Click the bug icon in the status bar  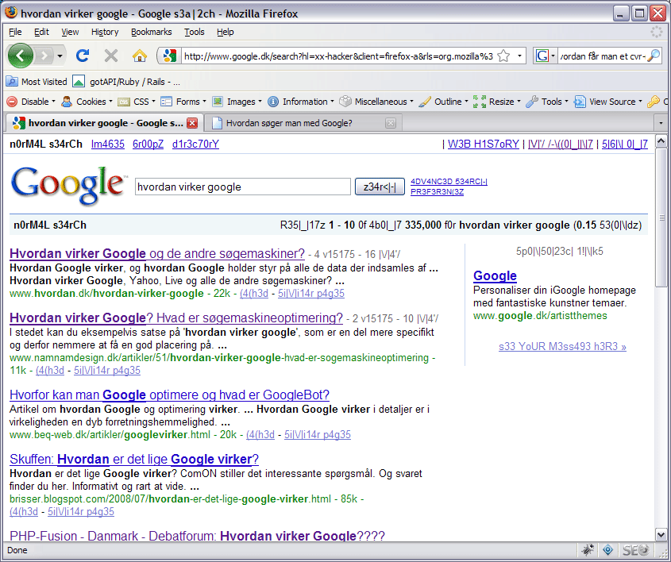(587, 549)
